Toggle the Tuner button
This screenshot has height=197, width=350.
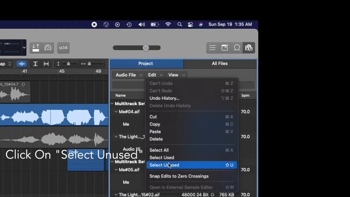48,48
